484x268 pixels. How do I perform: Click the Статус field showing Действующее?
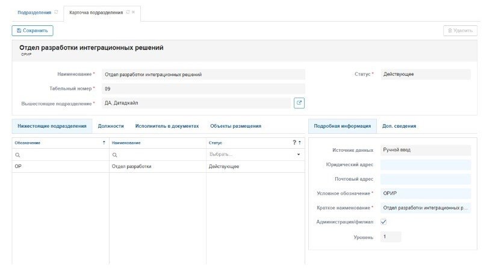(x=425, y=75)
